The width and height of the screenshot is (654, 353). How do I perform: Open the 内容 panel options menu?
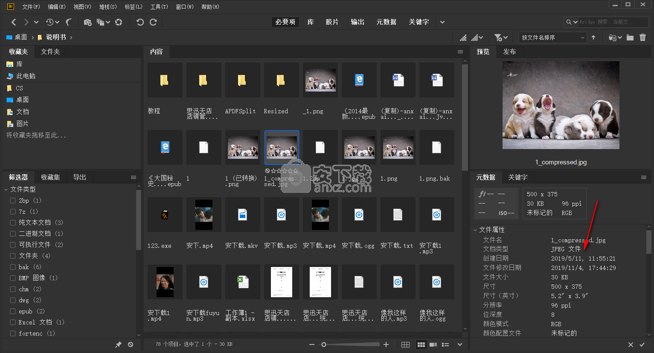tap(460, 52)
